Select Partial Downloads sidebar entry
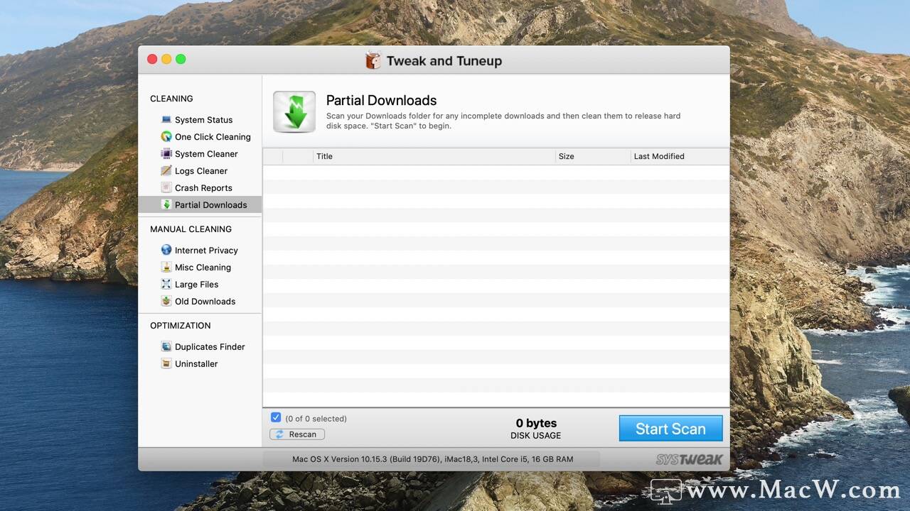 coord(200,205)
